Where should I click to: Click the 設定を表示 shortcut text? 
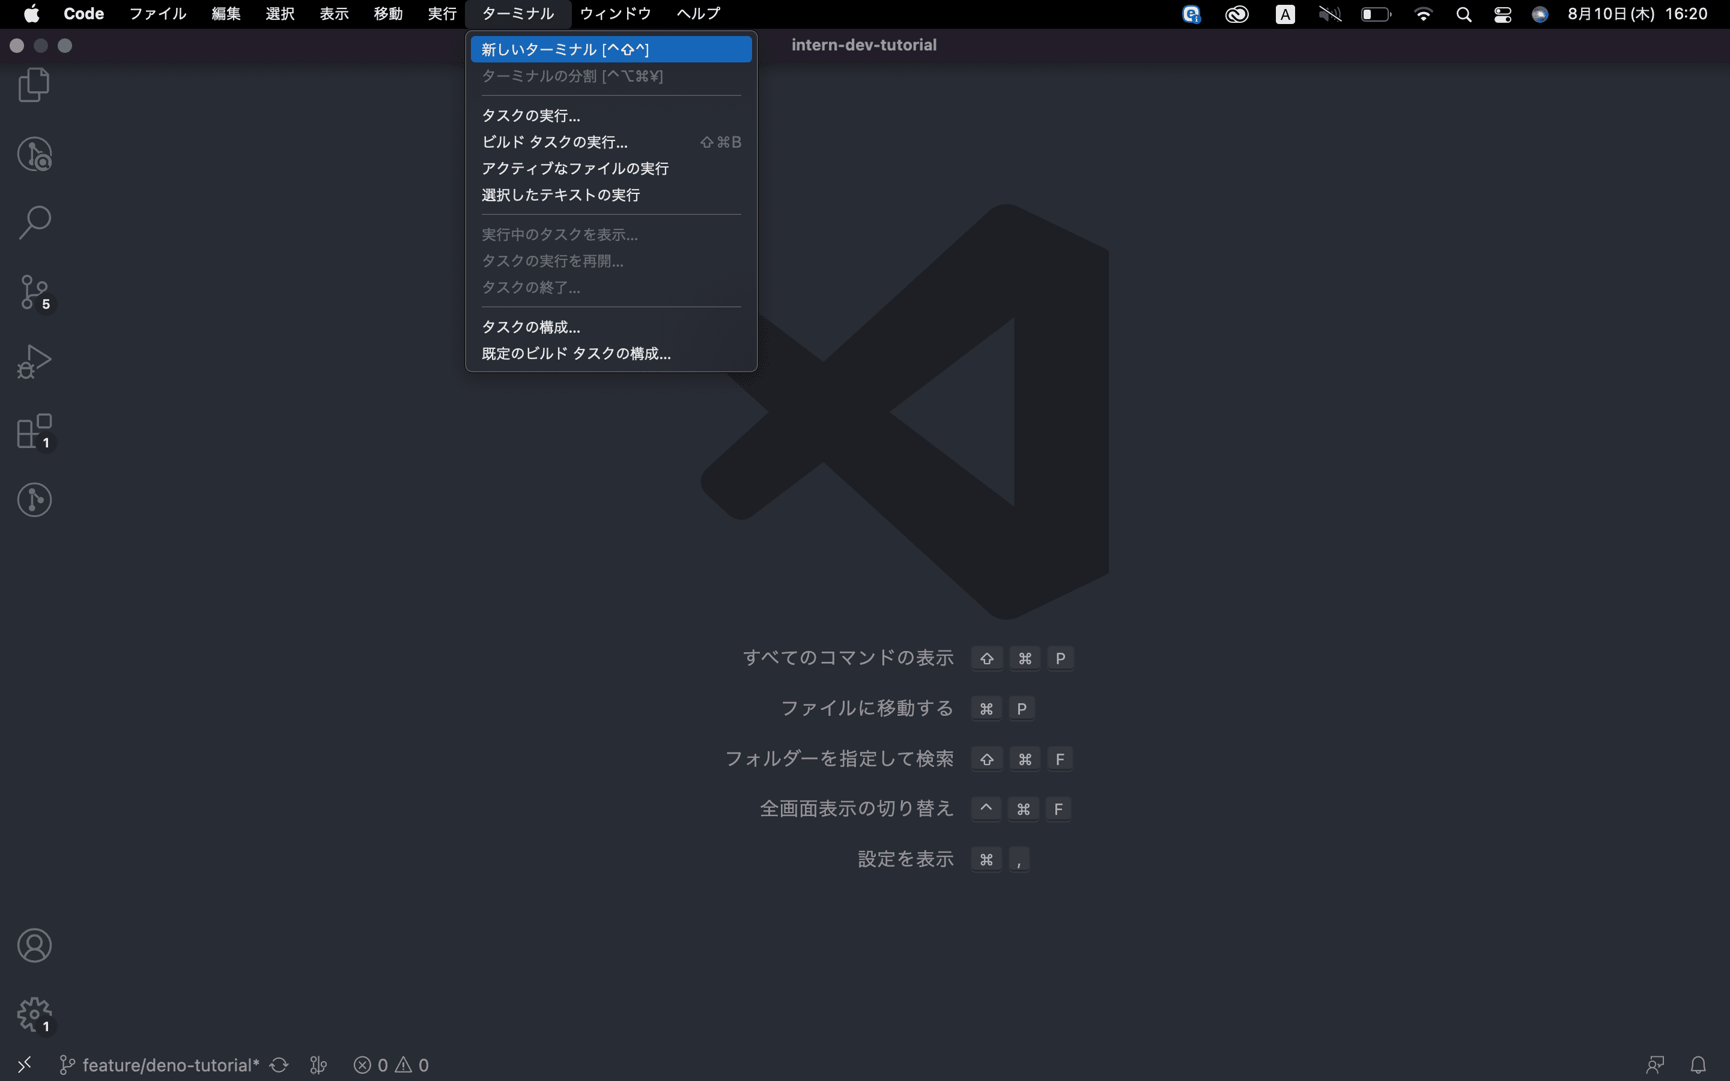[x=905, y=859]
